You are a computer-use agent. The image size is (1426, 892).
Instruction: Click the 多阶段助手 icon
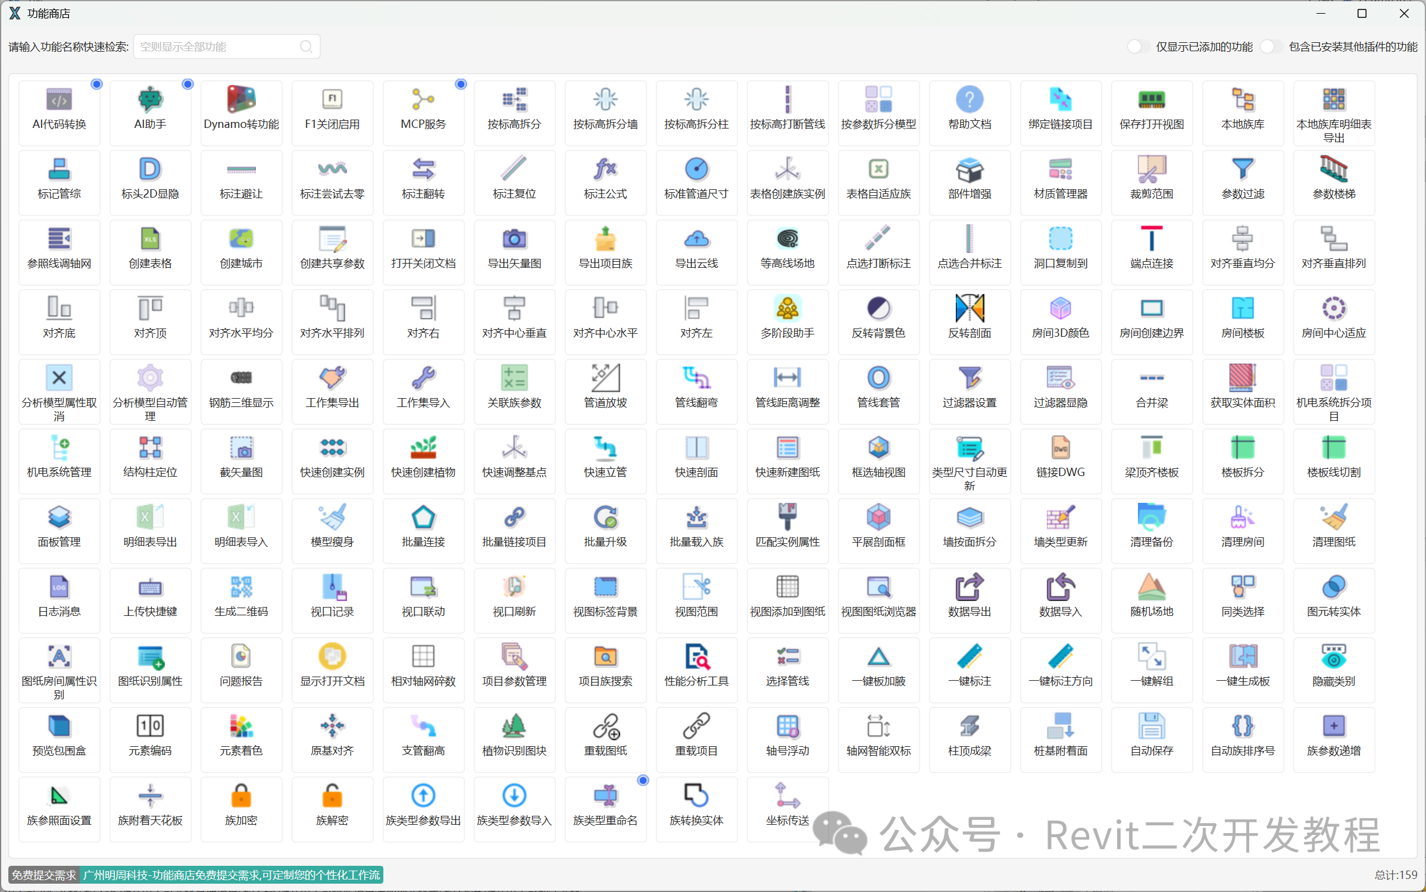tap(787, 309)
